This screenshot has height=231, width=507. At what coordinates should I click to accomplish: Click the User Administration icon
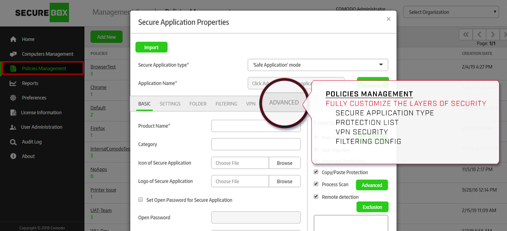pyautogui.click(x=13, y=127)
